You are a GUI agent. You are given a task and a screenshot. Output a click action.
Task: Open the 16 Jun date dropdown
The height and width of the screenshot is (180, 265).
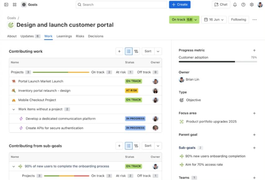click(x=214, y=20)
